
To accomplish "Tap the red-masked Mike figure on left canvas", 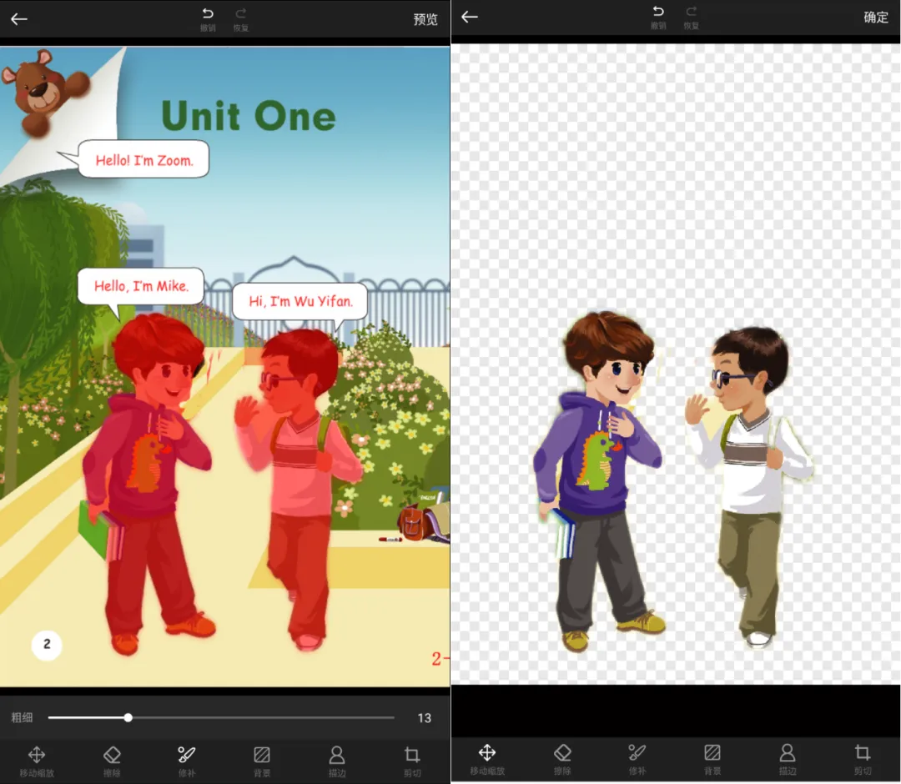I will [147, 482].
